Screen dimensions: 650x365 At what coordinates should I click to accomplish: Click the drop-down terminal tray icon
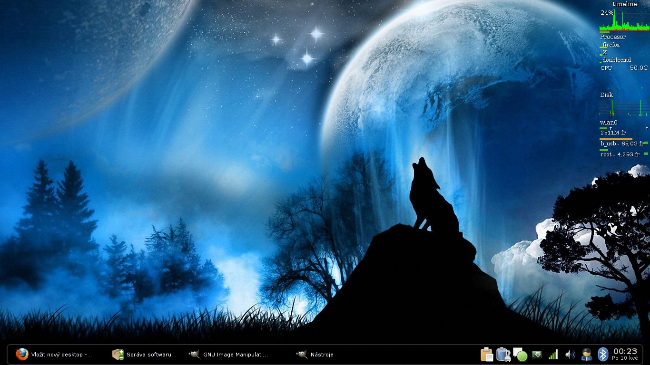pyautogui.click(x=537, y=355)
